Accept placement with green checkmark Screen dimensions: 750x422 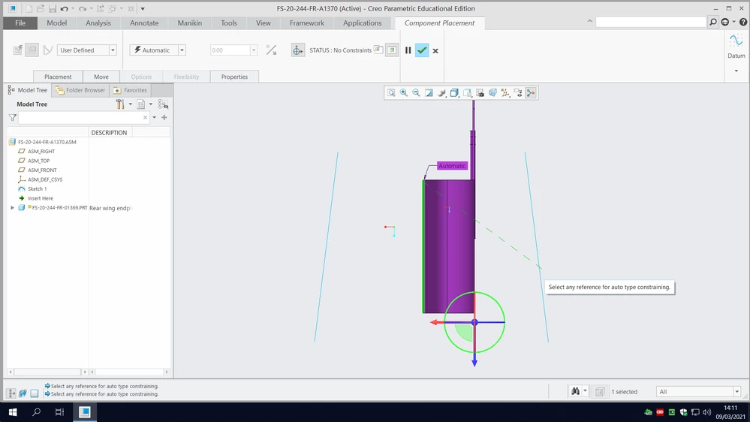[422, 50]
